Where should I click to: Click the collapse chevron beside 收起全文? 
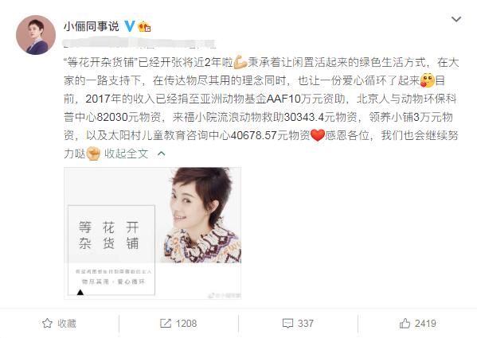pyautogui.click(x=161, y=153)
